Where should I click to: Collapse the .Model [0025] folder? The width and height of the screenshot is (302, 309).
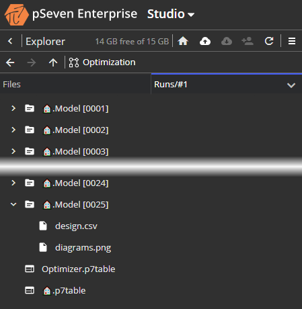click(13, 204)
